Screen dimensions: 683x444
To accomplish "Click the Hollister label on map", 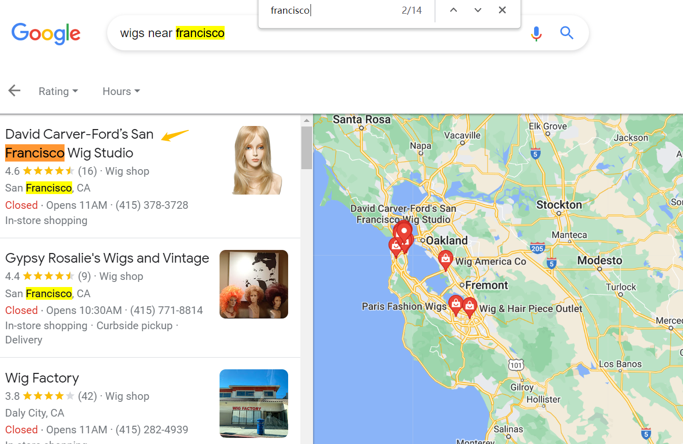I will click(543, 400).
